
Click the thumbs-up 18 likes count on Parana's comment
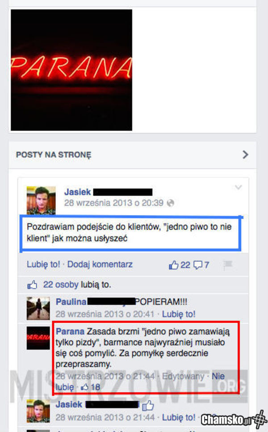pos(90,387)
